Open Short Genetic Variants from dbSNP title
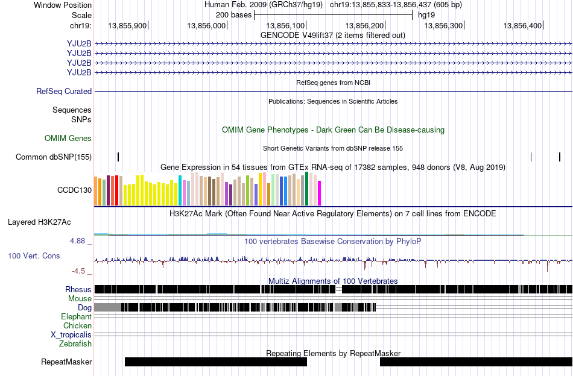This screenshot has width=573, height=376. 333,149
